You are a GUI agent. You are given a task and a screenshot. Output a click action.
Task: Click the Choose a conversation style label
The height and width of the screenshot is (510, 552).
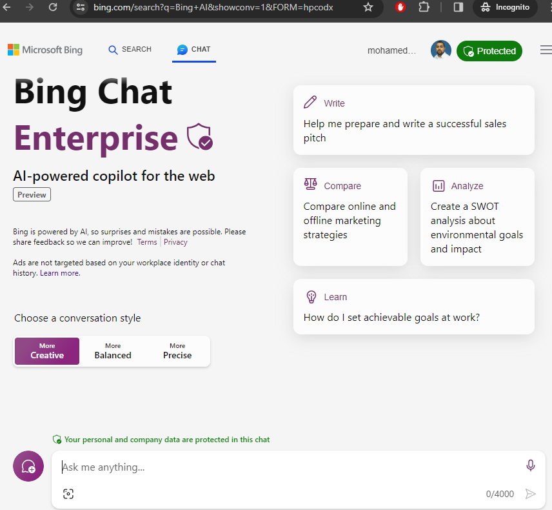click(x=77, y=318)
